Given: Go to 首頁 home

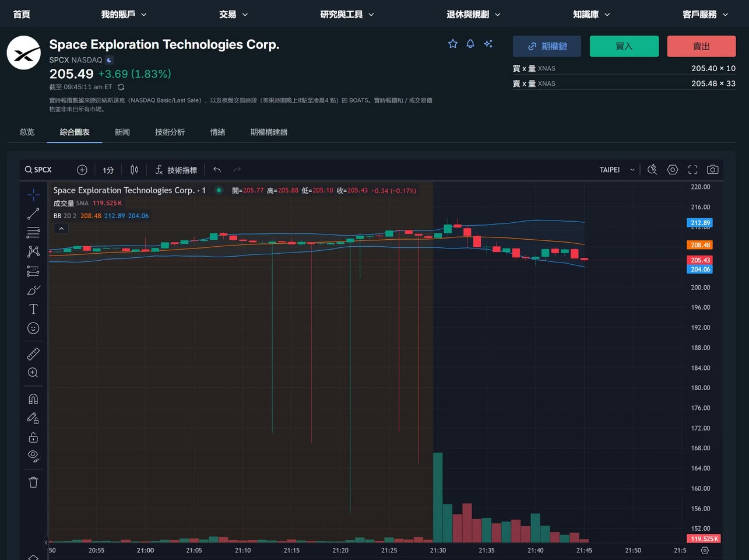Looking at the screenshot, I should coord(22,14).
